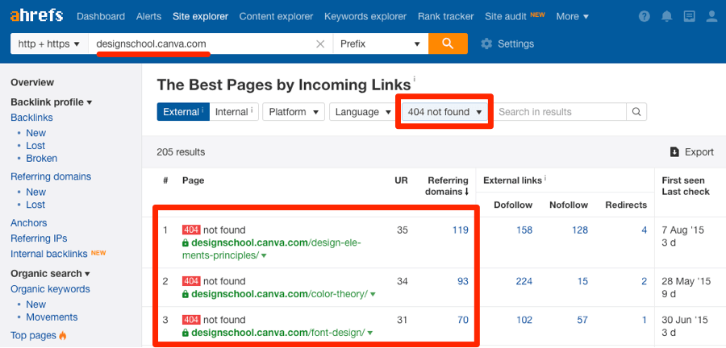726x348 pixels.
Task: Click New under Referring domains in sidebar
Action: 36,192
